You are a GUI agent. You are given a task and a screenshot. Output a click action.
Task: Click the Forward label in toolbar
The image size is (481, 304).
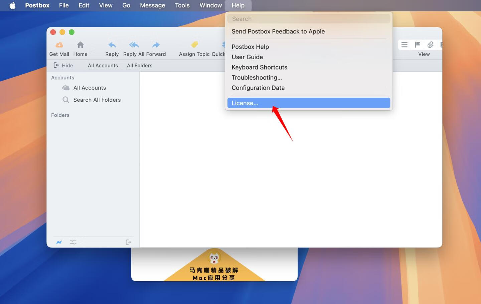tap(156, 54)
